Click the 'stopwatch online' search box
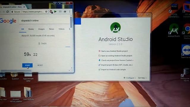 [44, 21]
